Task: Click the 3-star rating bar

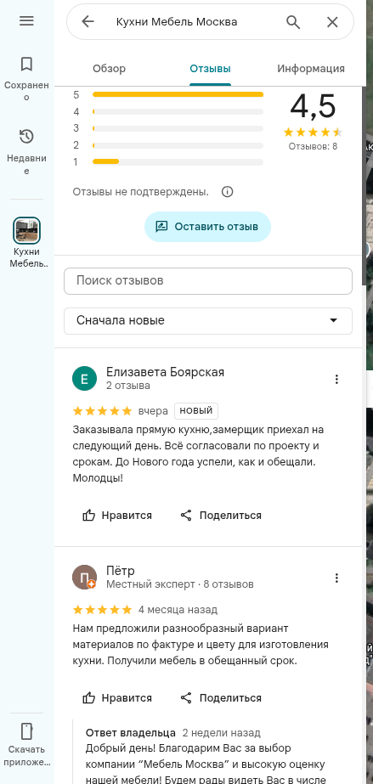Action: click(x=178, y=128)
